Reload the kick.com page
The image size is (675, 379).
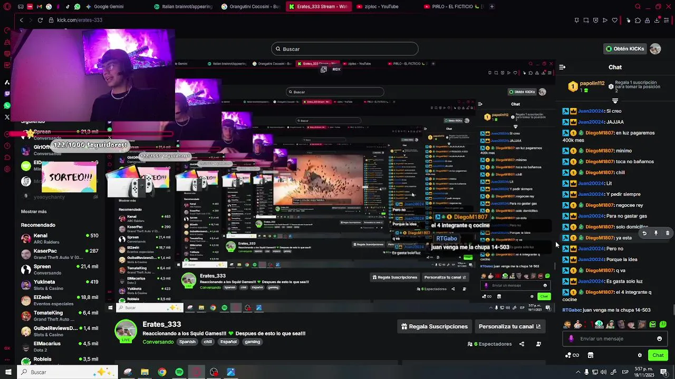tap(40, 20)
